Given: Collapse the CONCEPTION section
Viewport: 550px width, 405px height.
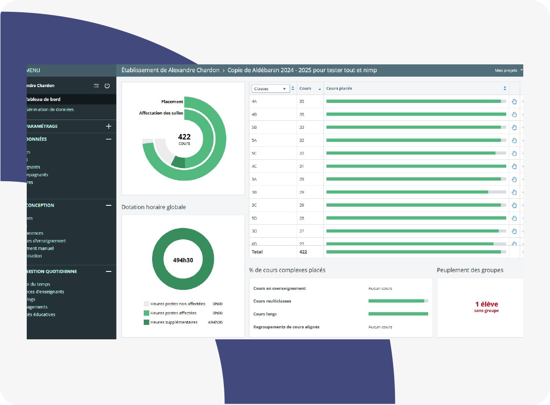Looking at the screenshot, I should tap(109, 205).
